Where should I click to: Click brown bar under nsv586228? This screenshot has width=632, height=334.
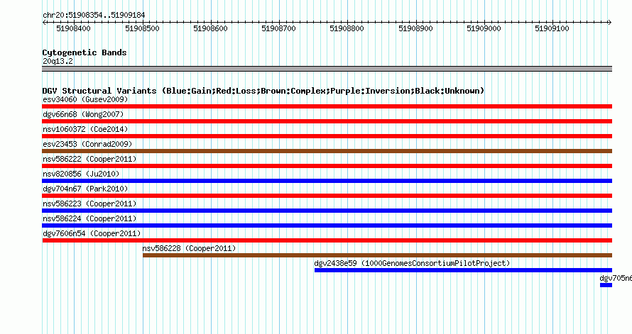377,255
